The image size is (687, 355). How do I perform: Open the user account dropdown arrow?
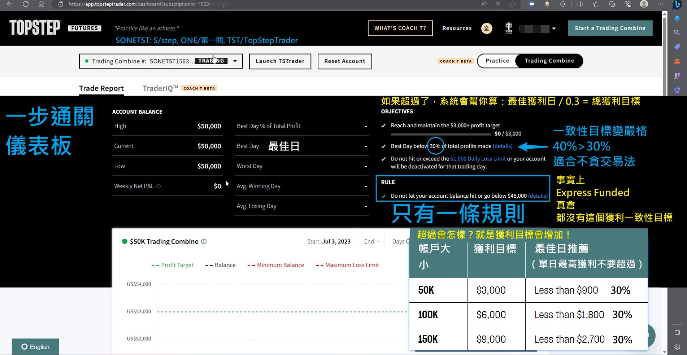point(554,29)
